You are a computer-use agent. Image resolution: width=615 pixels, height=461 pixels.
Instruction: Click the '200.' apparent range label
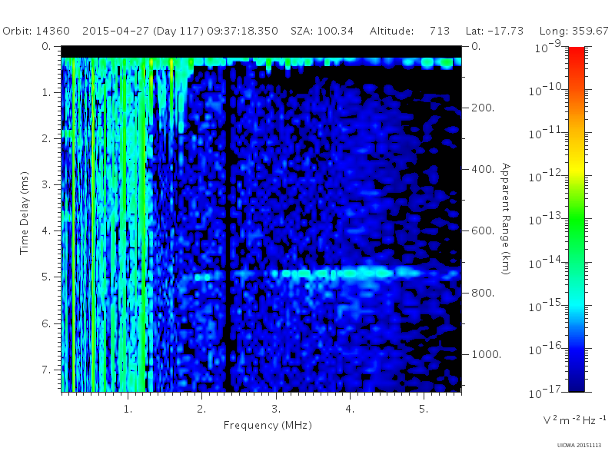point(483,108)
